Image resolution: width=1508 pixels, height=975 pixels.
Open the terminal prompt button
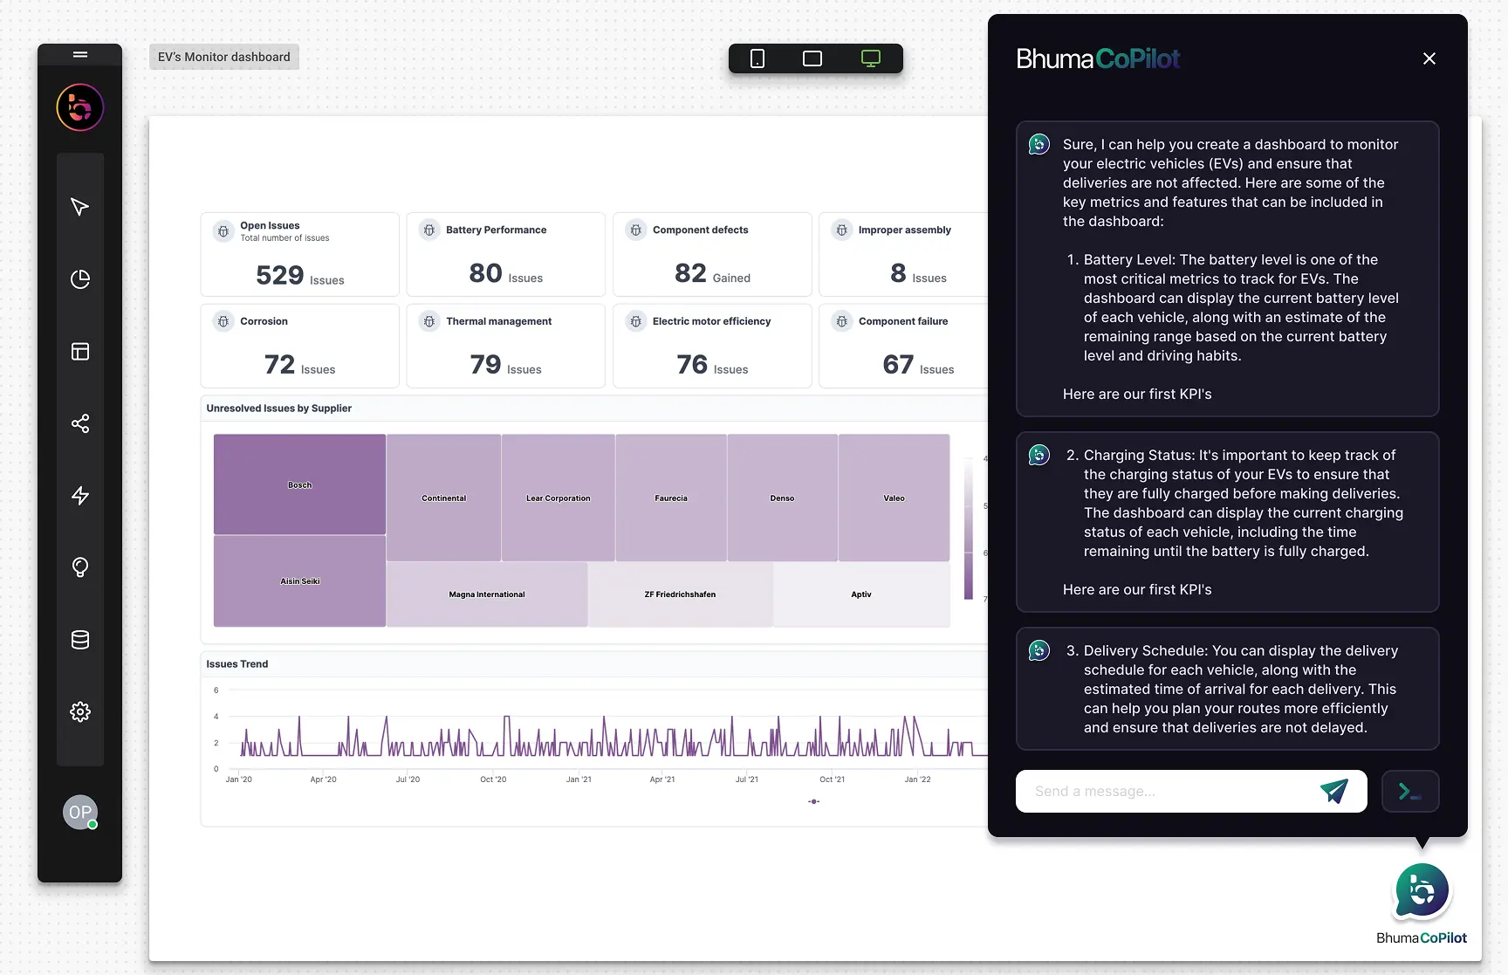point(1410,792)
